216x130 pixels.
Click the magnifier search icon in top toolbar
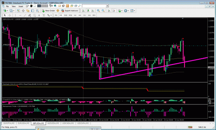79,6
